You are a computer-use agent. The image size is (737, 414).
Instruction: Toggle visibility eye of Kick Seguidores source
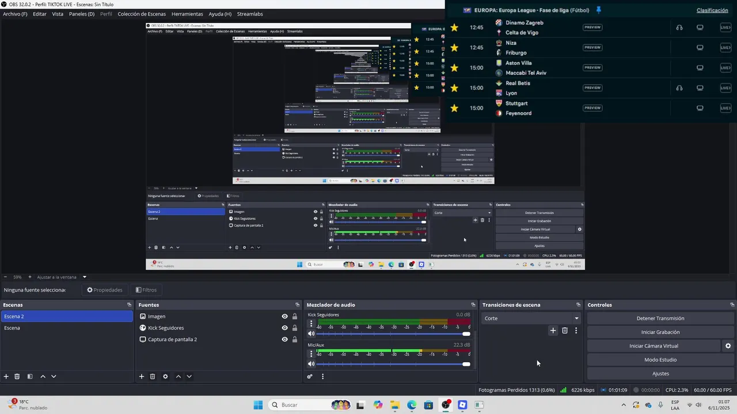pos(284,328)
